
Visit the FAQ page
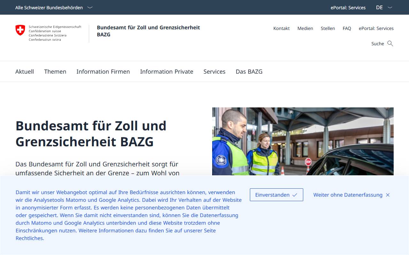click(347, 28)
